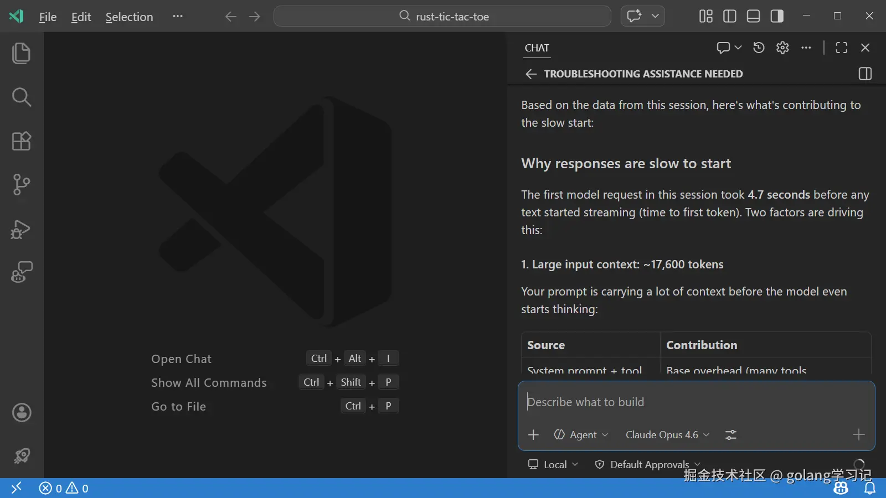Open more actions in chat header
886x498 pixels.
click(806, 48)
